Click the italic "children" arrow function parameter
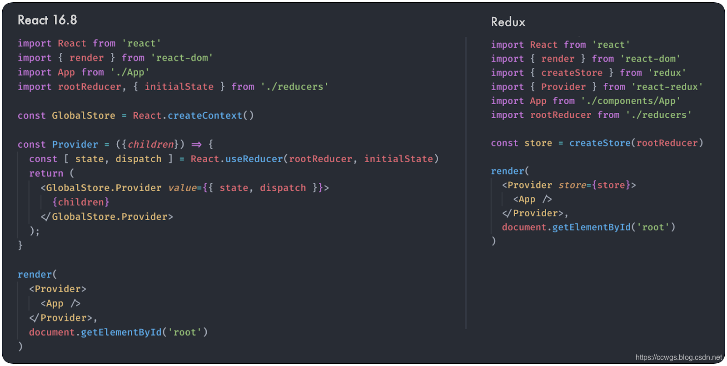 click(150, 144)
